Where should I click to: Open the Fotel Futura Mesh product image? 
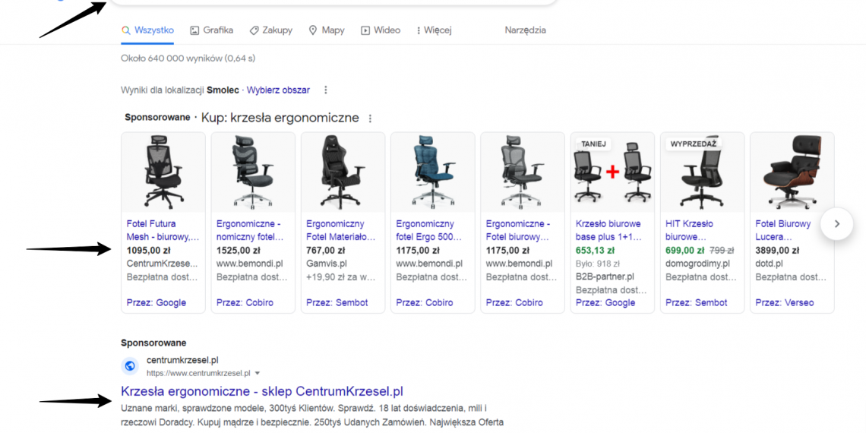coord(163,173)
